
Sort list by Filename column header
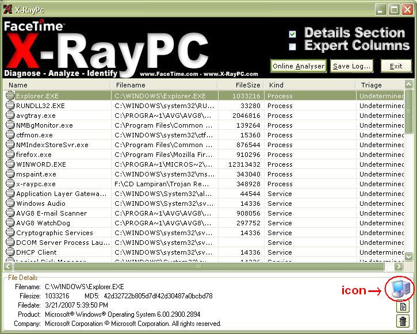(164, 85)
